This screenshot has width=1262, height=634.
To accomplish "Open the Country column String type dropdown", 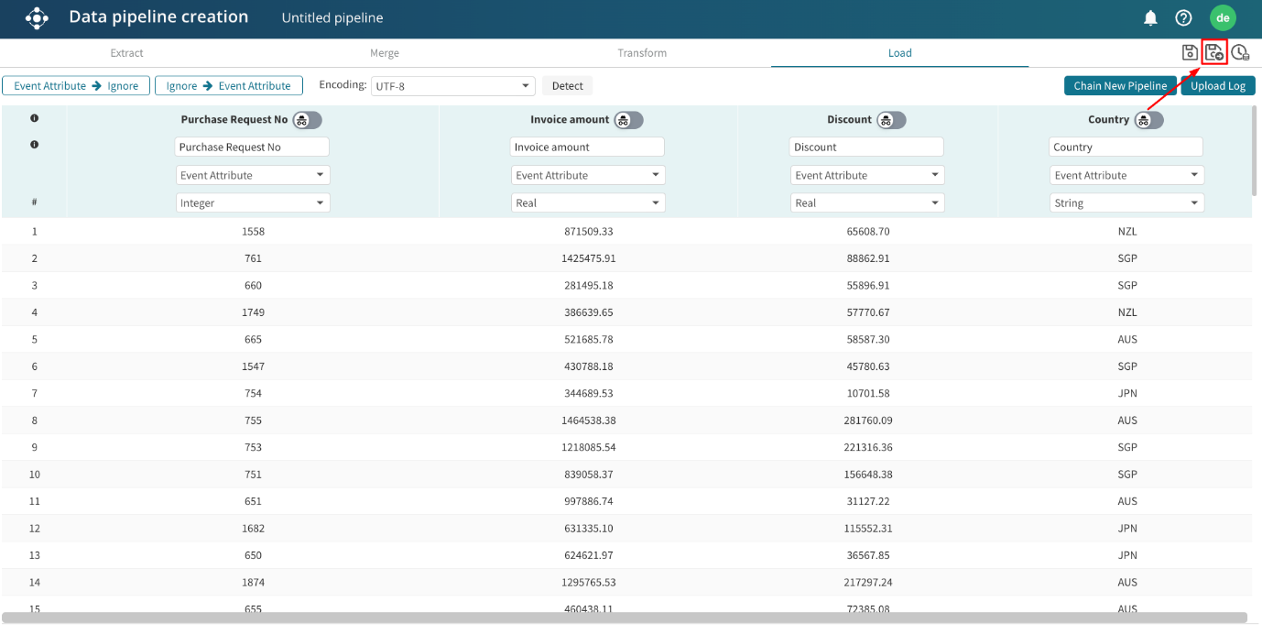I will (x=1126, y=203).
